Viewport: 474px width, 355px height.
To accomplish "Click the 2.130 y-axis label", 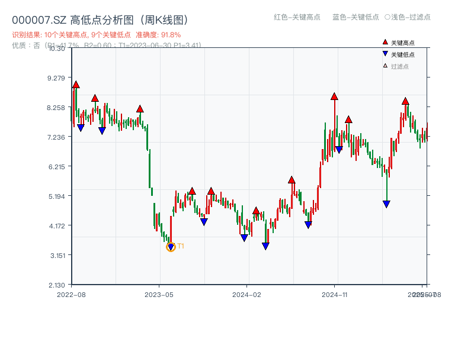I will [x=56, y=285].
